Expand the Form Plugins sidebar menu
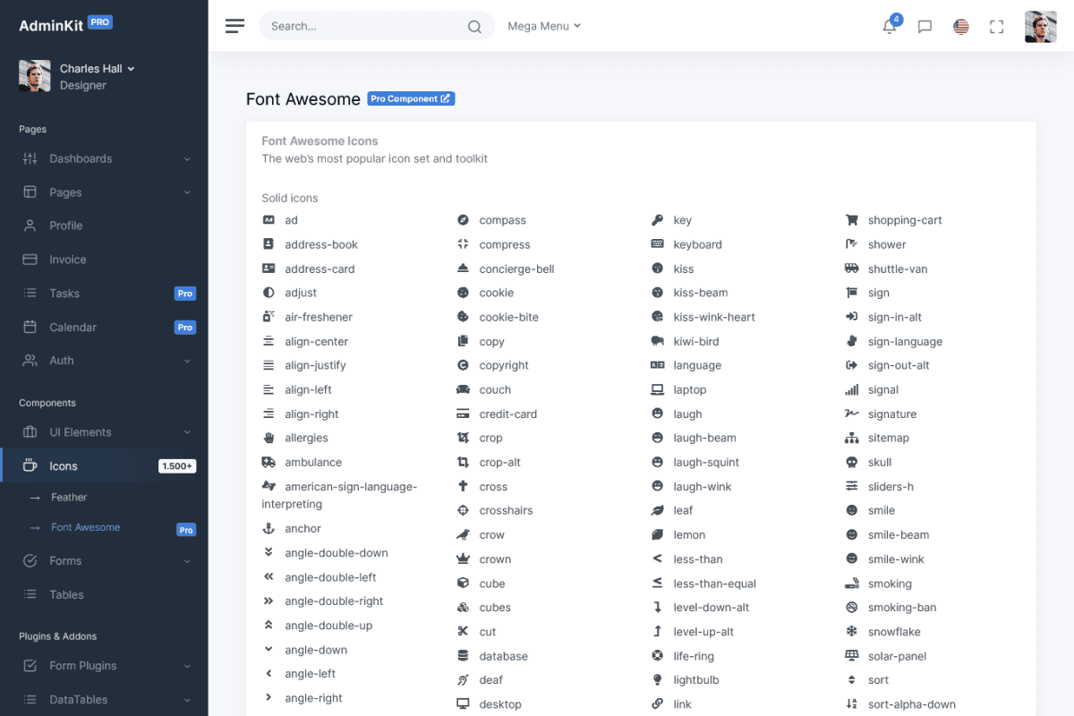Viewport: 1074px width, 716px height. [x=104, y=666]
